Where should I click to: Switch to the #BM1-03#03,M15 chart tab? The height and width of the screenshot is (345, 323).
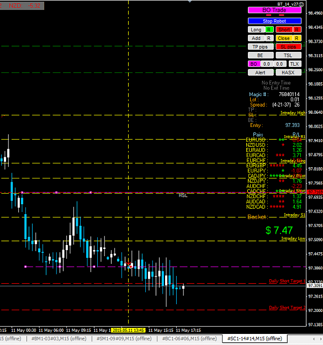[x=59, y=338]
